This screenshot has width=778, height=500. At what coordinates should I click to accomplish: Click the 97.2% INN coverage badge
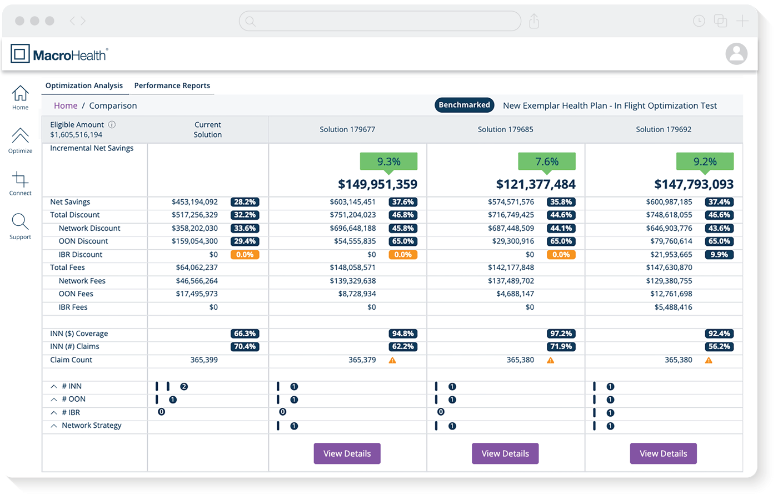tap(561, 334)
